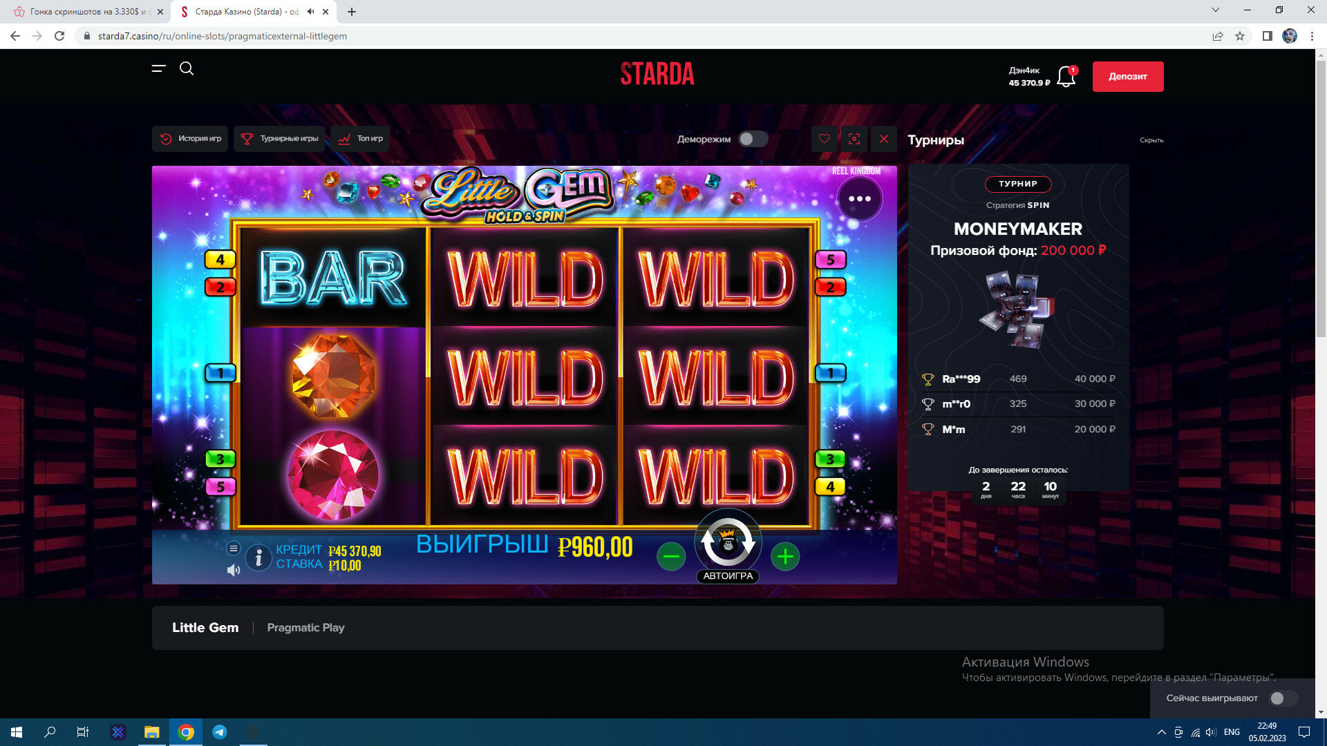Click the search magnifier icon
Viewport: 1327px width, 746px height.
pyautogui.click(x=187, y=68)
